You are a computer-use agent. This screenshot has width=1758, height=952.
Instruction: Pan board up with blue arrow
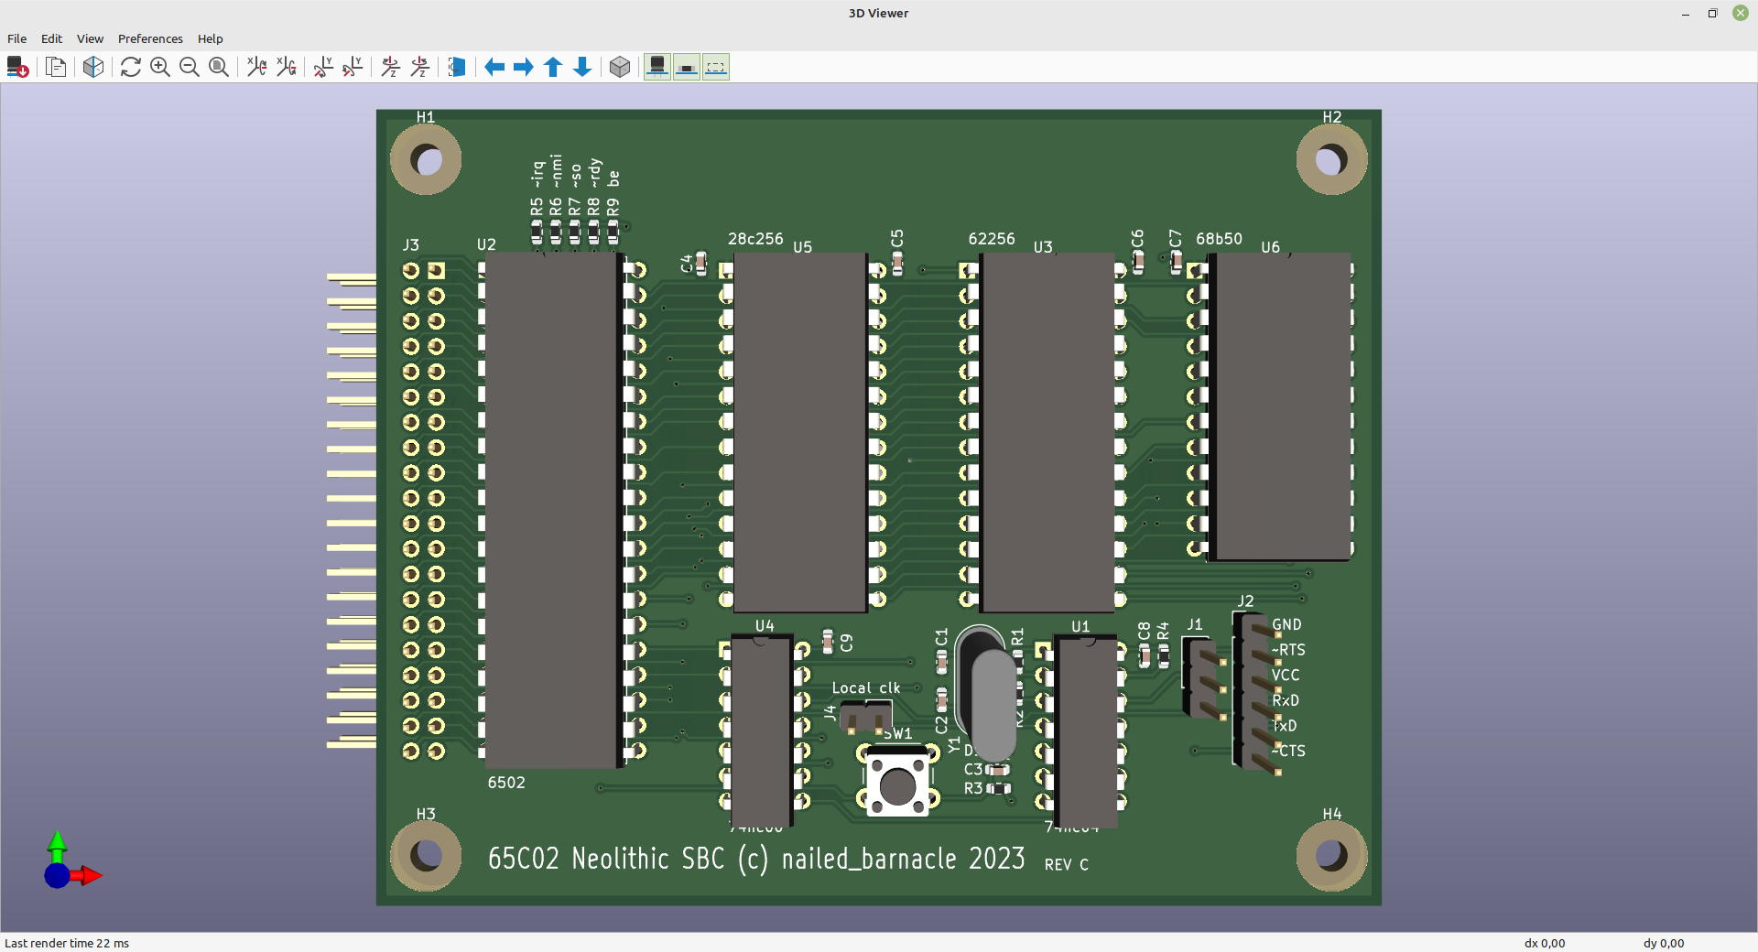(x=553, y=67)
